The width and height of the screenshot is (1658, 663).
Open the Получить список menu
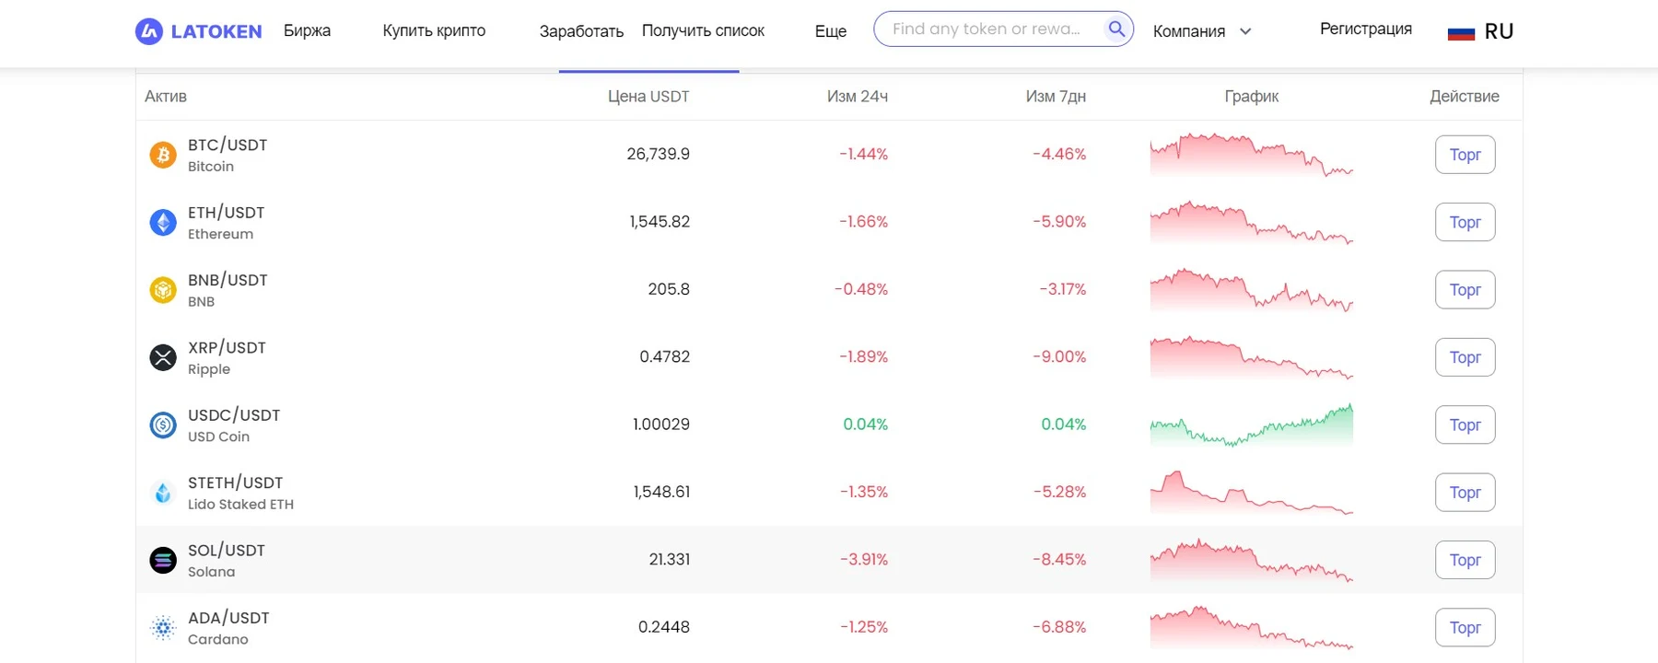pyautogui.click(x=703, y=30)
